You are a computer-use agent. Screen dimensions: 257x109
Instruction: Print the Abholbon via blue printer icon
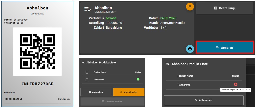click(190, 49)
